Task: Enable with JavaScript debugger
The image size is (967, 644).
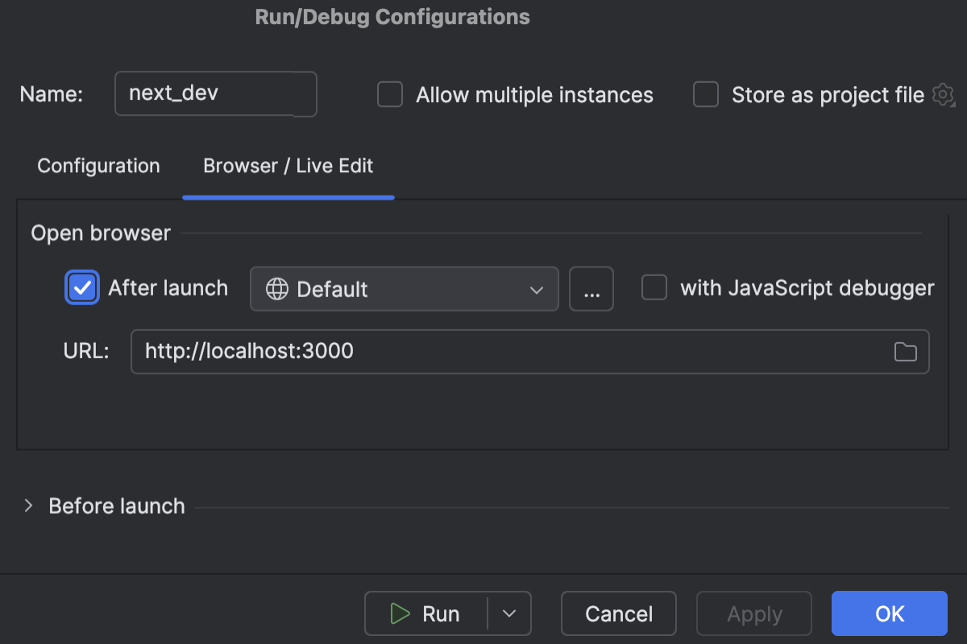Action: [654, 287]
